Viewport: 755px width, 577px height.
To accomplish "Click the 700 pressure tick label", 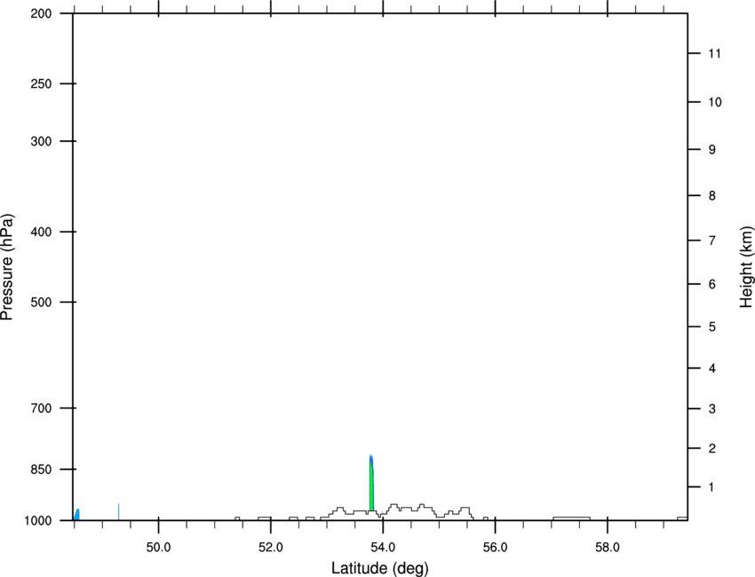I will 41,407.
